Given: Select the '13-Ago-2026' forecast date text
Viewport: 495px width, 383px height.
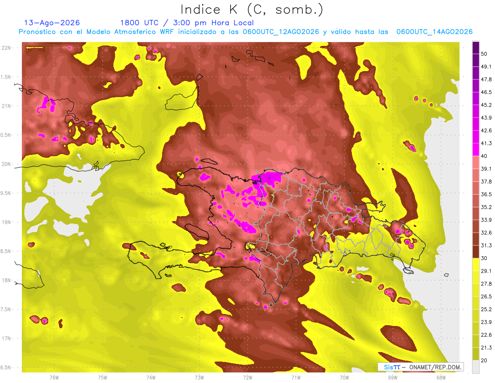Looking at the screenshot, I should pos(52,23).
